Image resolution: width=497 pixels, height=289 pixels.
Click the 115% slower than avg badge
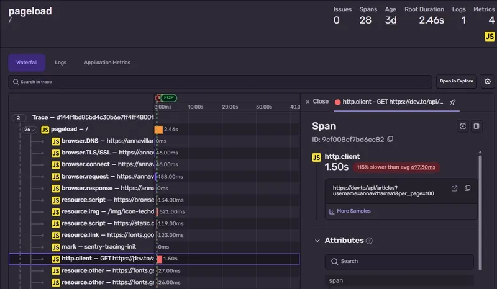pyautogui.click(x=396, y=167)
